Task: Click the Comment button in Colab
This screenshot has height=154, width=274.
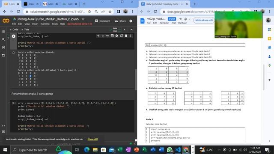Action: coord(103,21)
